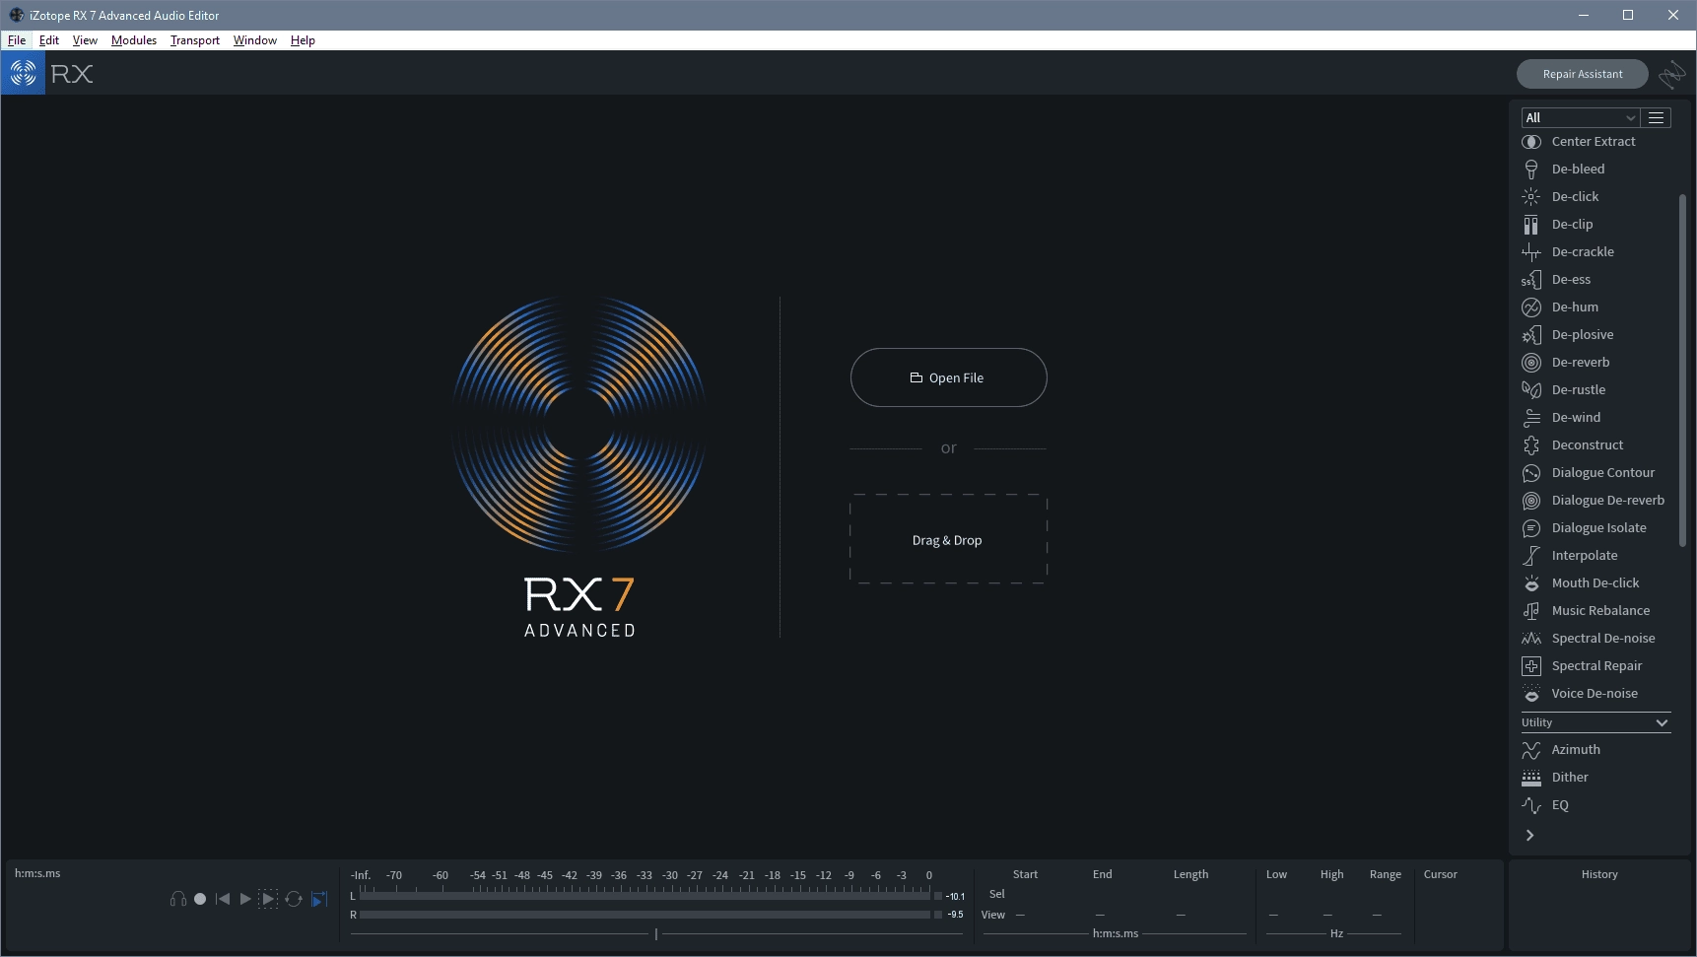Open the Dither utility icon
The width and height of the screenshot is (1697, 957).
(1531, 778)
